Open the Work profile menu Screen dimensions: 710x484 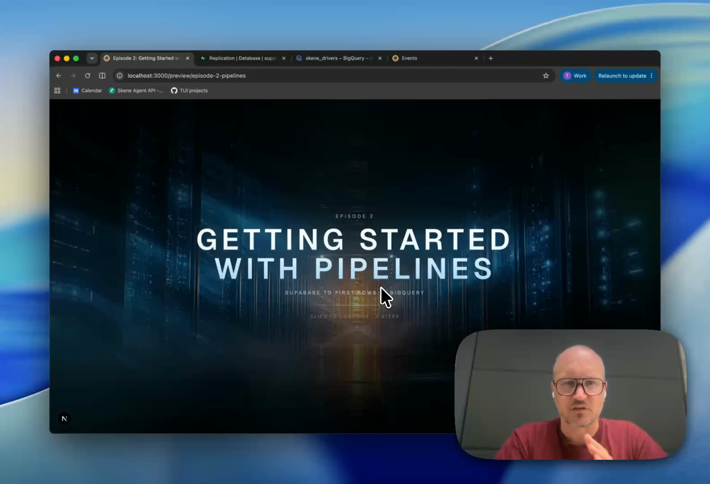575,75
